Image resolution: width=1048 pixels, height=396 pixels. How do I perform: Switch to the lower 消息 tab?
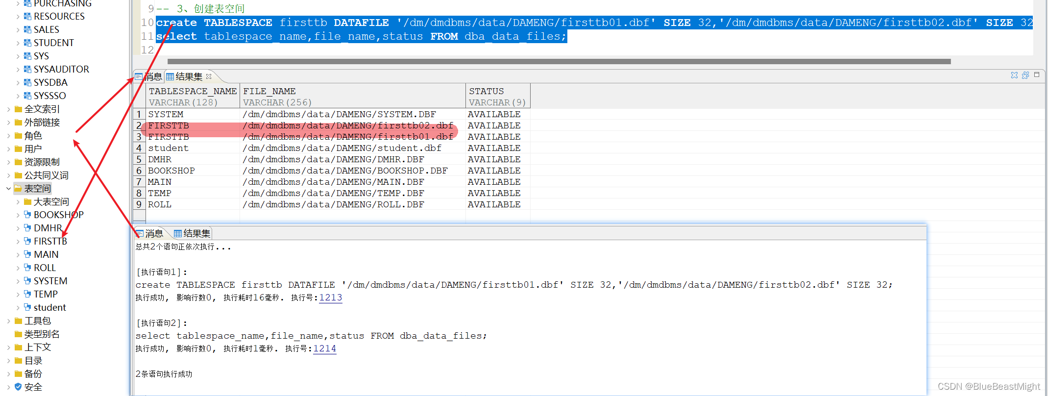click(x=149, y=233)
